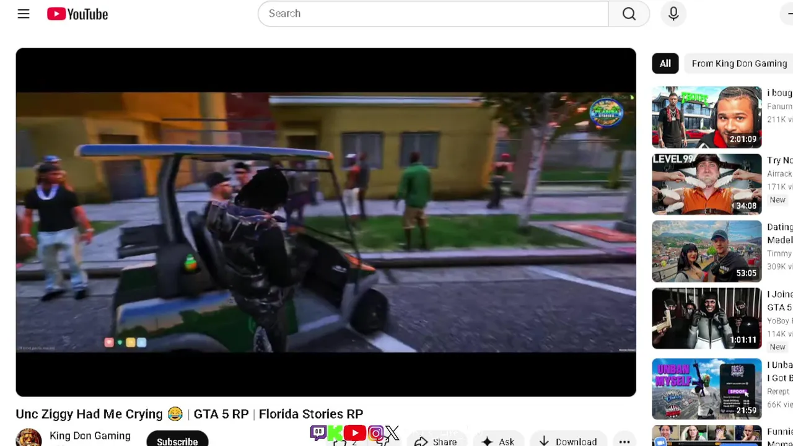Image resolution: width=793 pixels, height=446 pixels.
Task: Open the LEVEL 99 34:08 thumbnail
Action: 706,184
